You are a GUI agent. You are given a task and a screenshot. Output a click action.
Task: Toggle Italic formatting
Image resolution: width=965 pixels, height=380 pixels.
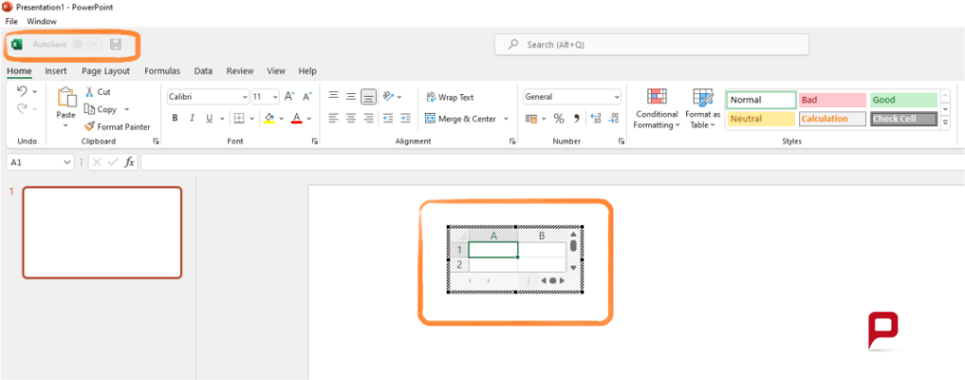[x=192, y=119]
